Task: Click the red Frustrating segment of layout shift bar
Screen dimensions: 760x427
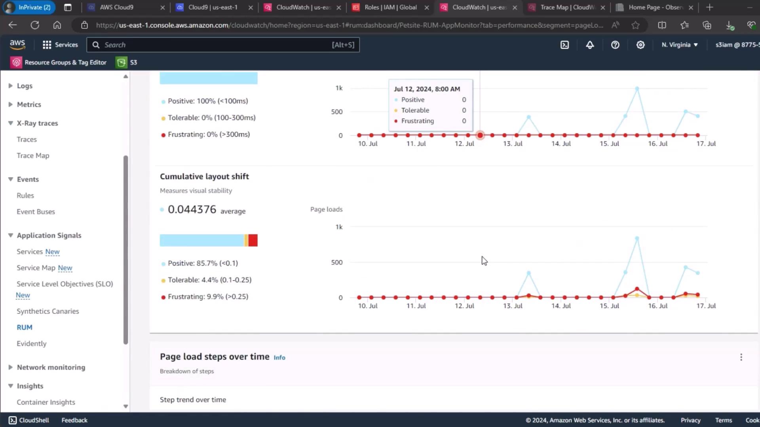Action: 253,240
